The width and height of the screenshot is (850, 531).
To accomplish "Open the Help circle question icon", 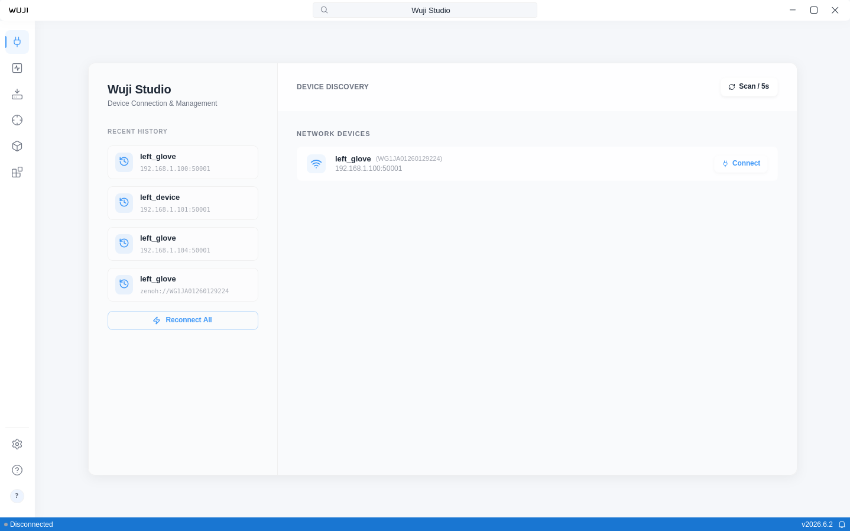I will coord(17,470).
